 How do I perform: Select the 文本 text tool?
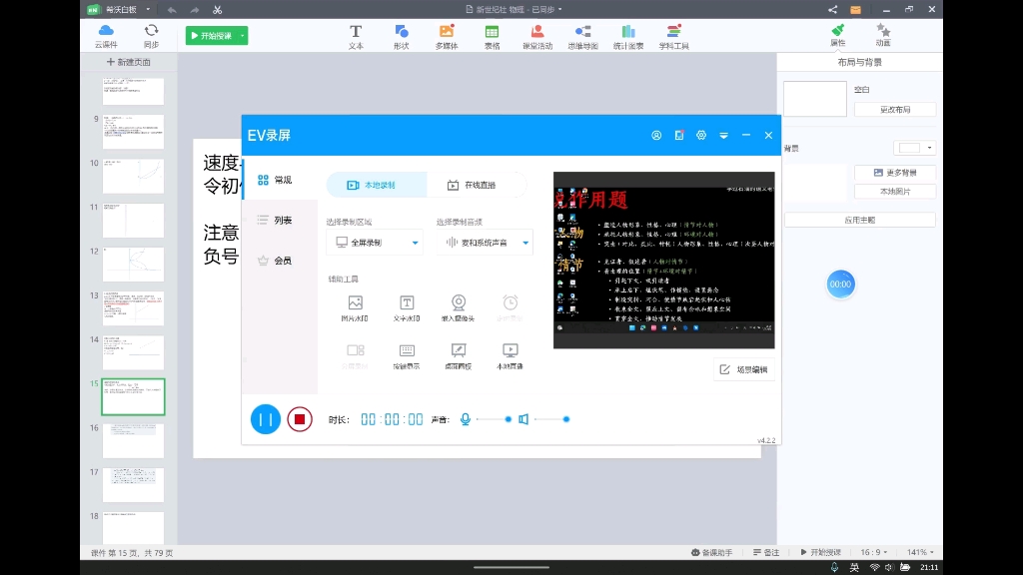click(x=356, y=37)
